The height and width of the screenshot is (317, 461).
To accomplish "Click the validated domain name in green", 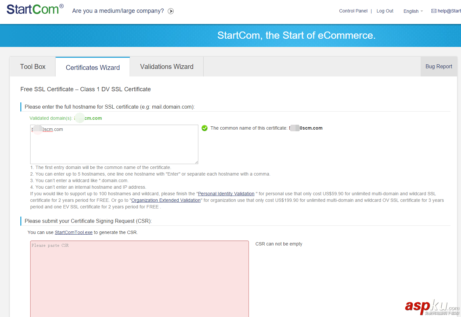I will [x=89, y=118].
